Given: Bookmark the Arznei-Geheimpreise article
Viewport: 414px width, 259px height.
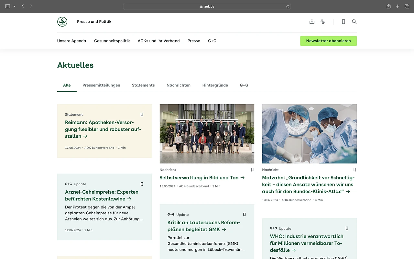Looking at the screenshot, I should [142, 184].
